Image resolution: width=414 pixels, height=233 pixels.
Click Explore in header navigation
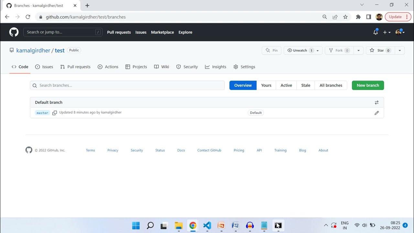click(185, 32)
